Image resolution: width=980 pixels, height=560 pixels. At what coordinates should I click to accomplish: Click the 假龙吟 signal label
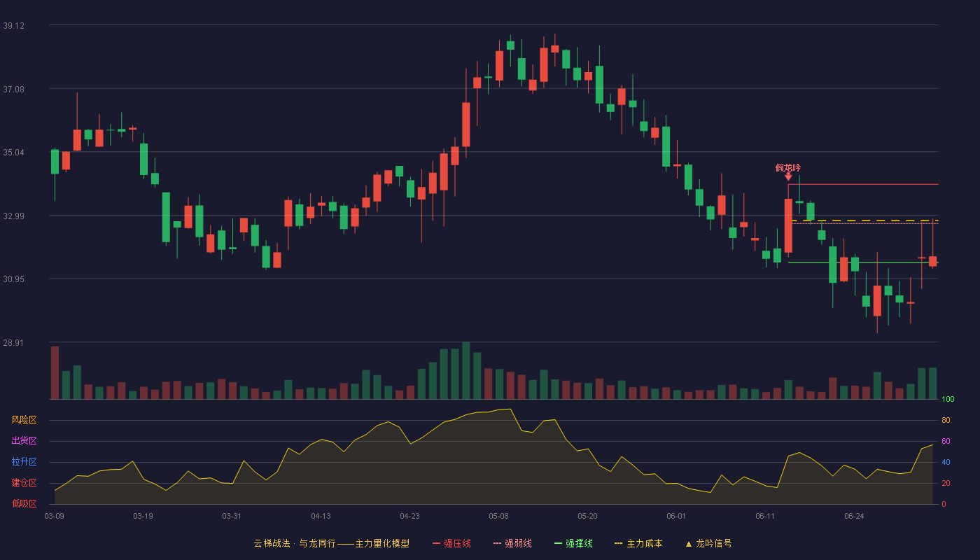pos(788,168)
